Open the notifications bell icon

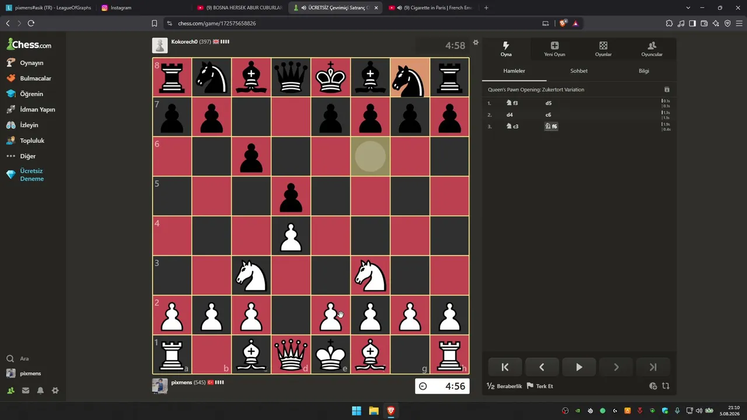[x=40, y=390]
